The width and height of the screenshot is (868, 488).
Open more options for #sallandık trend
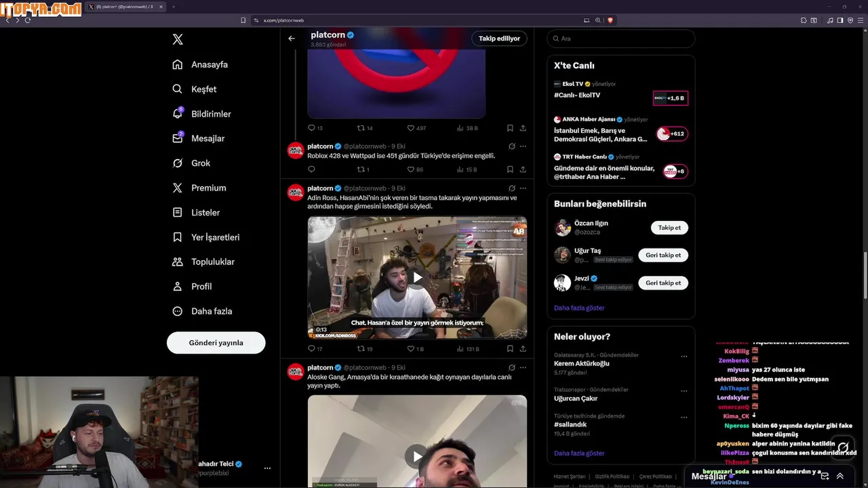pos(684,417)
